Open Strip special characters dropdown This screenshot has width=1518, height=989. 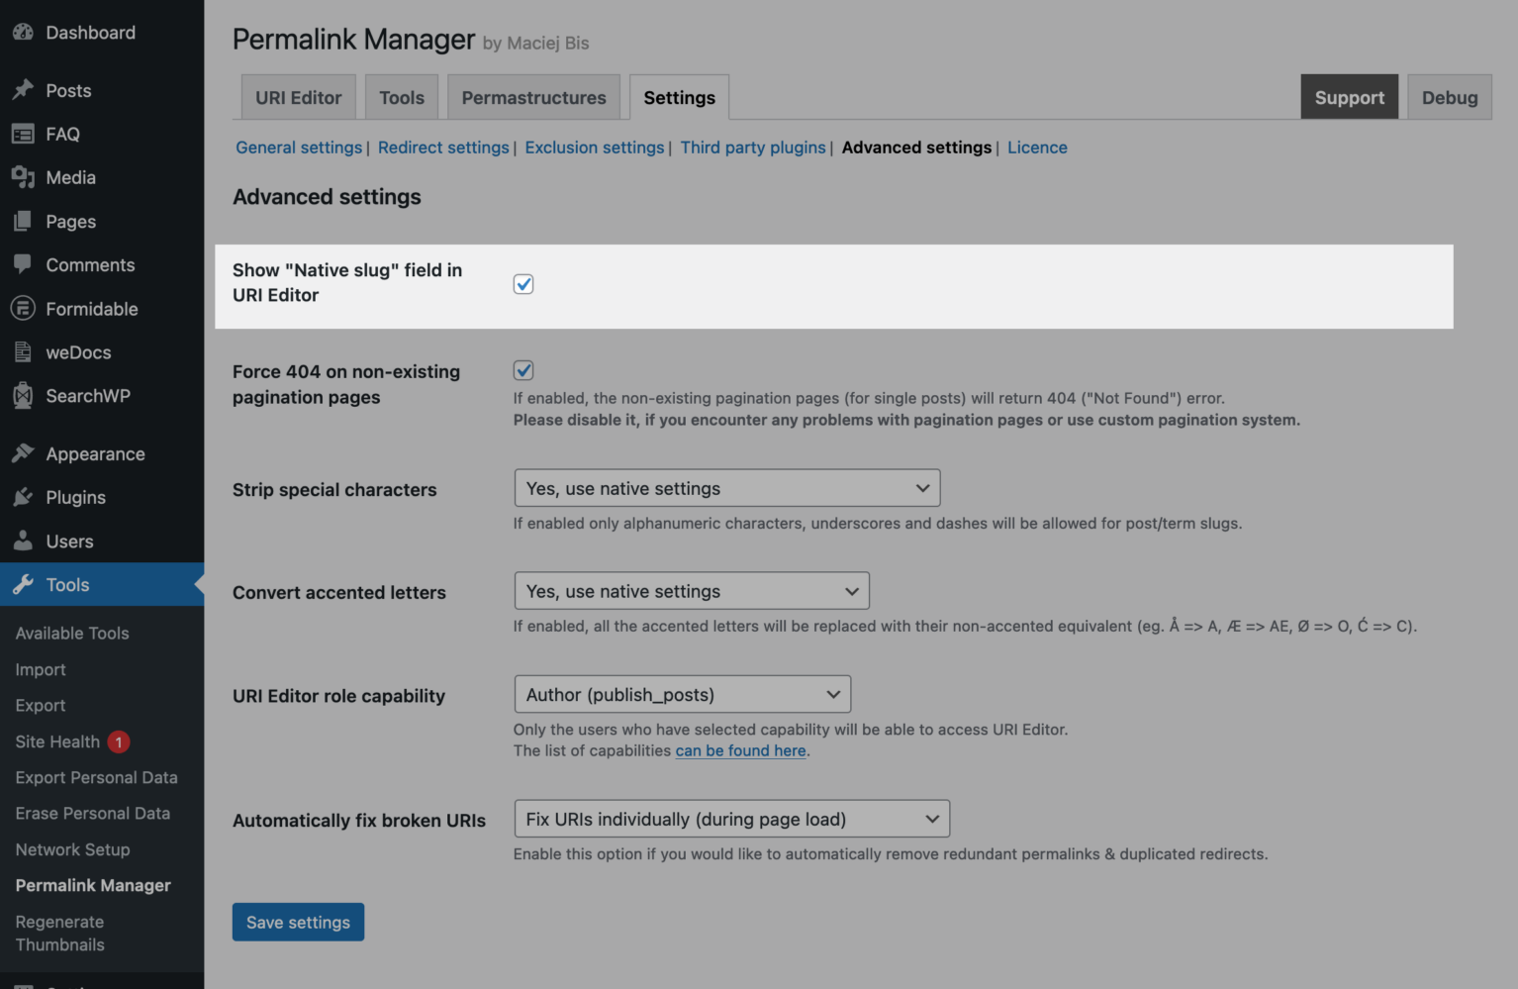[726, 488]
